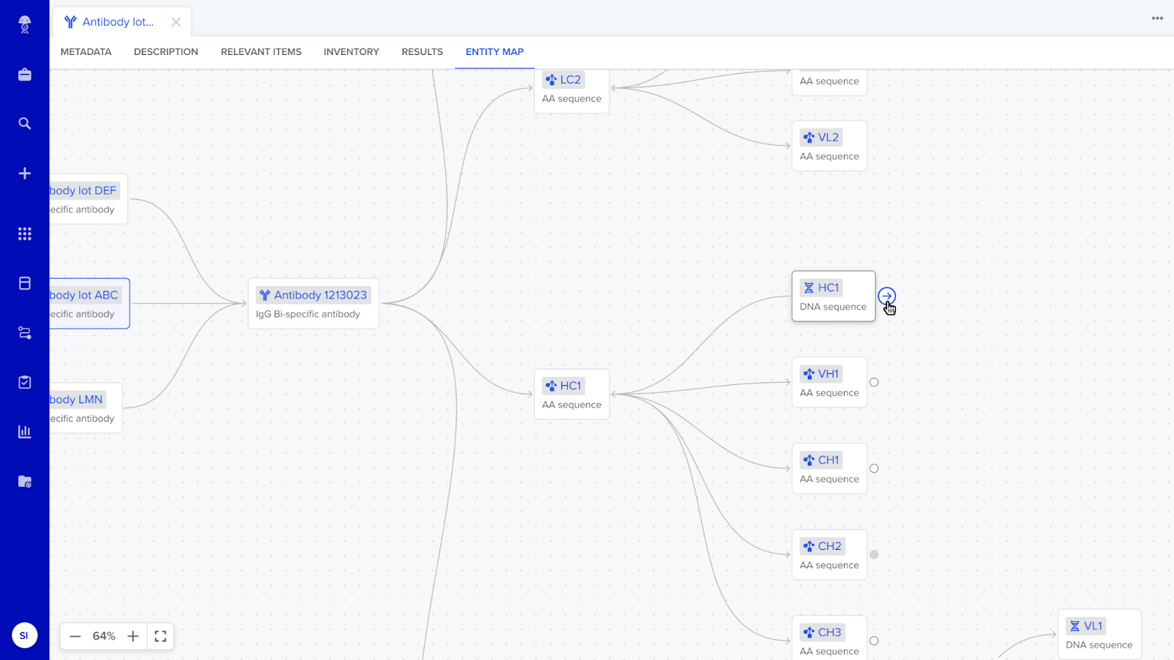Open the bar chart analytics icon
Viewport: 1174px width, 660px height.
coord(24,432)
